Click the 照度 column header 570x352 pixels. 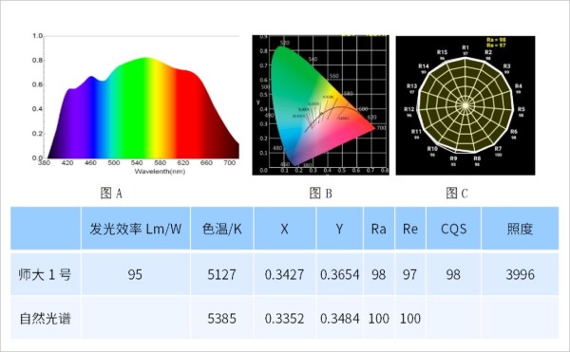click(520, 229)
